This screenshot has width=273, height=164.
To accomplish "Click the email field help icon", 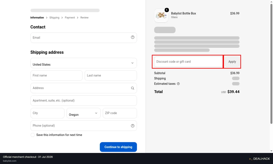I will [x=133, y=37].
